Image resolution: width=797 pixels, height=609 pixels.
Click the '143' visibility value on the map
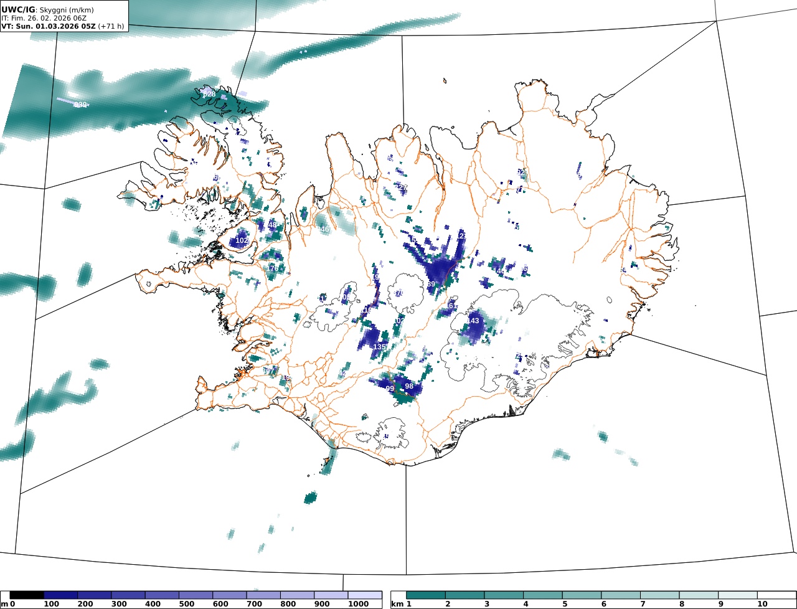click(x=473, y=321)
